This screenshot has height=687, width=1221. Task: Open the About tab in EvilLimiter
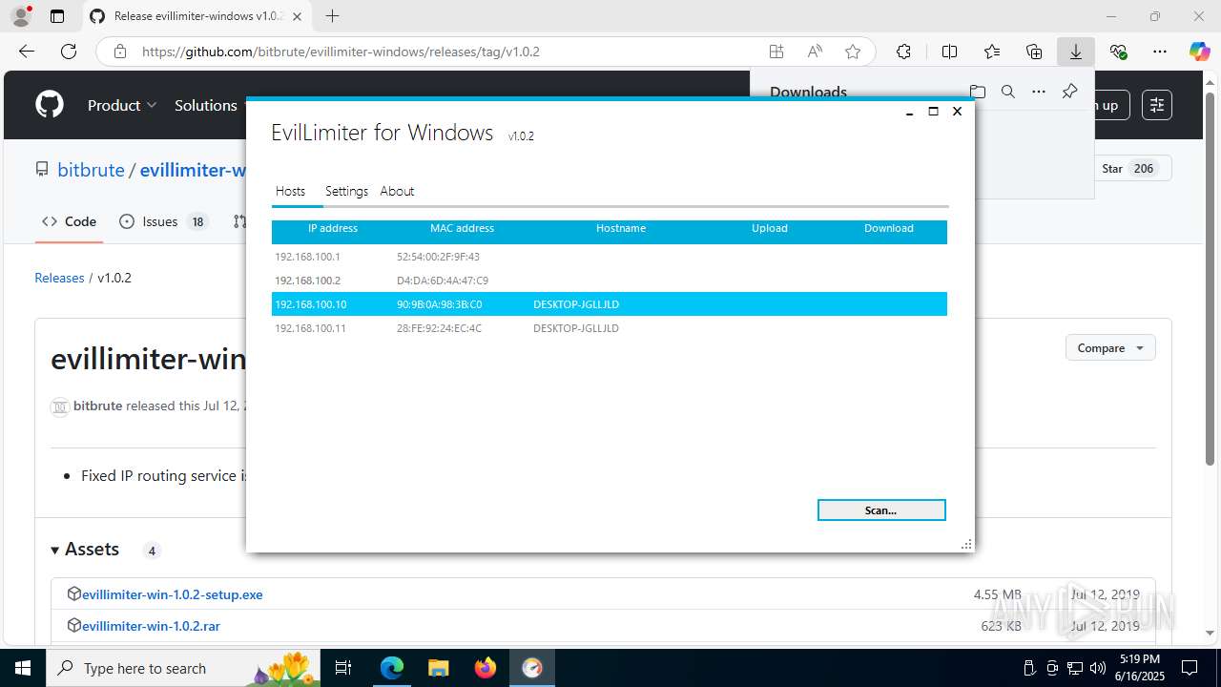click(397, 191)
